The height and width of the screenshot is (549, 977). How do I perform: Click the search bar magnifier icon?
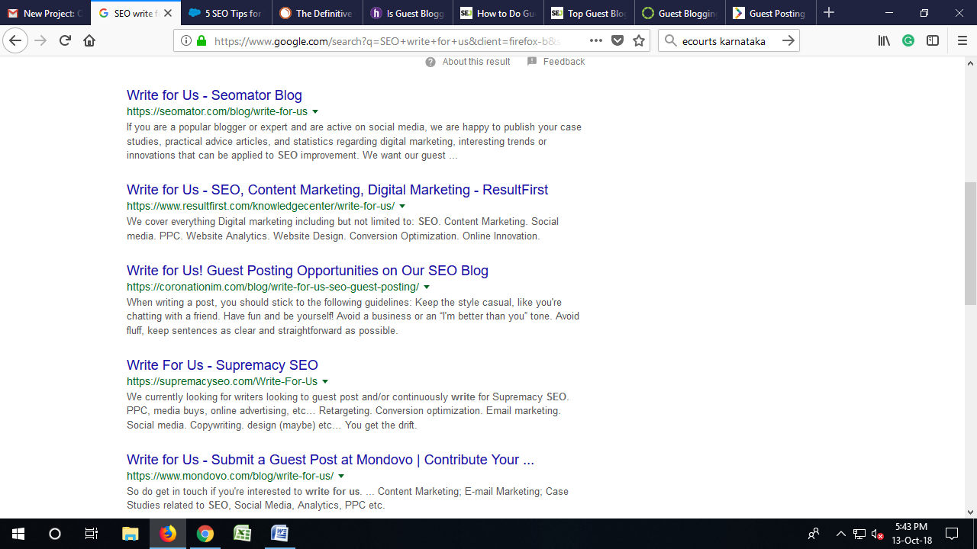(x=671, y=41)
